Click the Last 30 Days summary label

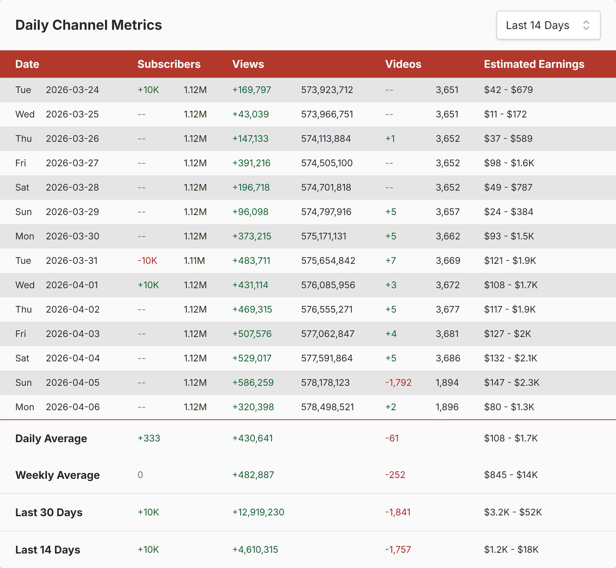(x=49, y=512)
